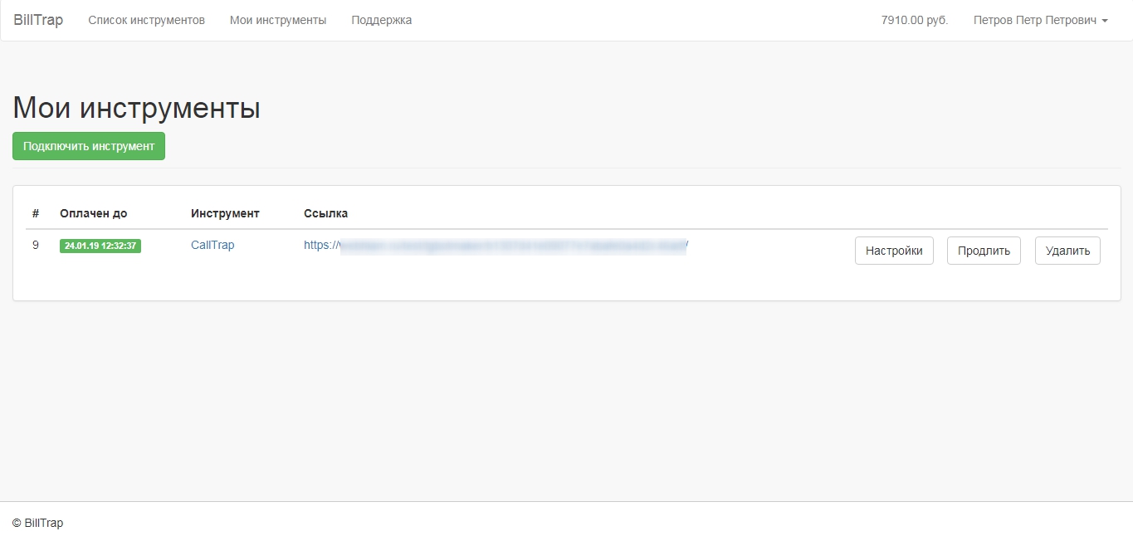The height and width of the screenshot is (541, 1133).
Task: Click the Мои инструменты page heading
Action: 136,108
